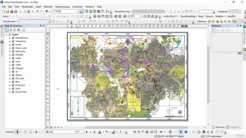Open the Find binoculars tool

(x=204, y=132)
